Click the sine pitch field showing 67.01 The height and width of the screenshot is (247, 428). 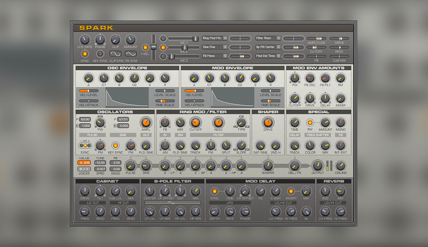pyautogui.click(x=123, y=119)
